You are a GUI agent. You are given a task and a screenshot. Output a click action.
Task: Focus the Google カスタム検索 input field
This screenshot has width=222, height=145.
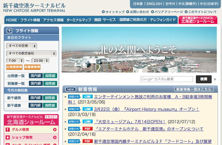tap(166, 79)
